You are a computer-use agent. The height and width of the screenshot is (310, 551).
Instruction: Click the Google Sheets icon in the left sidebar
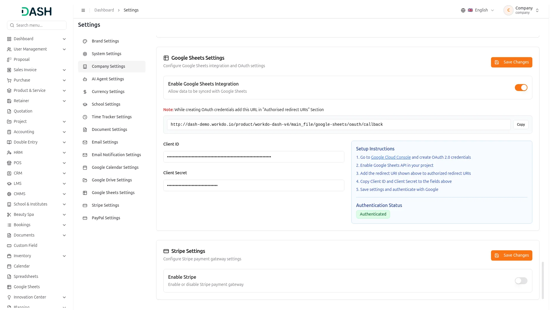point(9,287)
